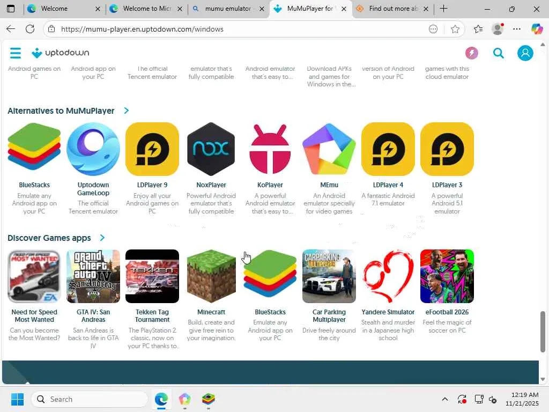Click the taskbar Search box

pyautogui.click(x=90, y=399)
